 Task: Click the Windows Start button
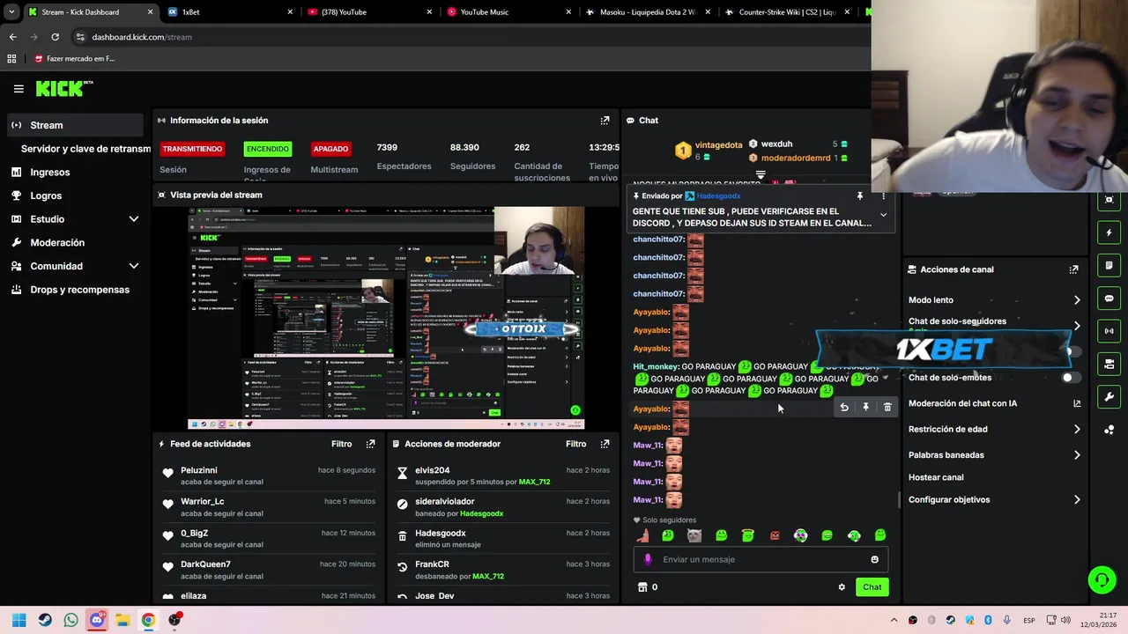pos(19,620)
